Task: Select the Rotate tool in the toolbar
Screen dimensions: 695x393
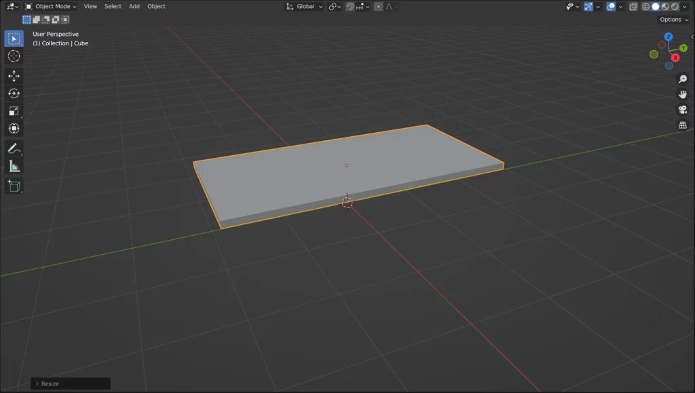Action: [x=14, y=95]
